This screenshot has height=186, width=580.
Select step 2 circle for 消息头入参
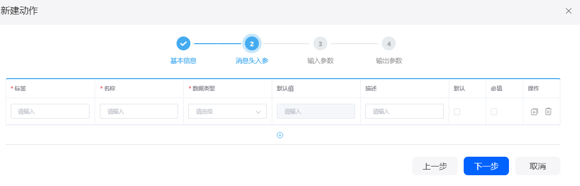(x=252, y=44)
